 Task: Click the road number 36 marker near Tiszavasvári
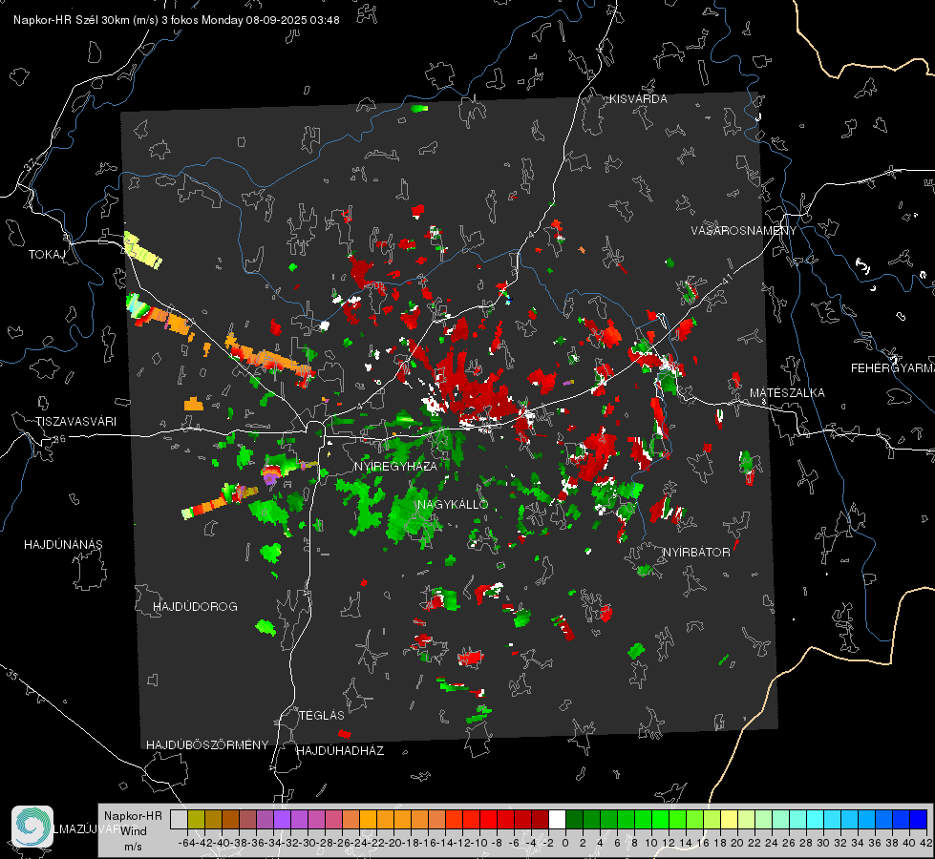[x=59, y=439]
